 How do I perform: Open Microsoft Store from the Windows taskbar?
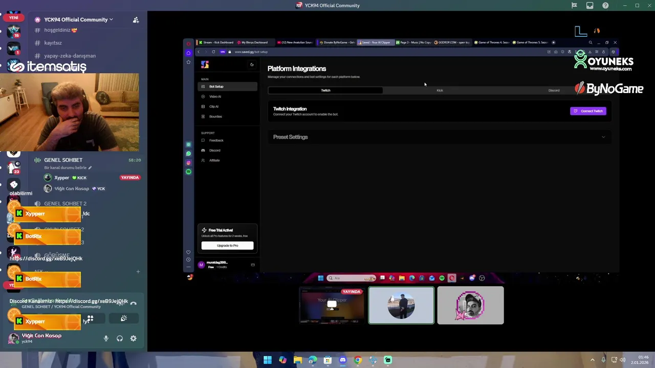click(327, 360)
